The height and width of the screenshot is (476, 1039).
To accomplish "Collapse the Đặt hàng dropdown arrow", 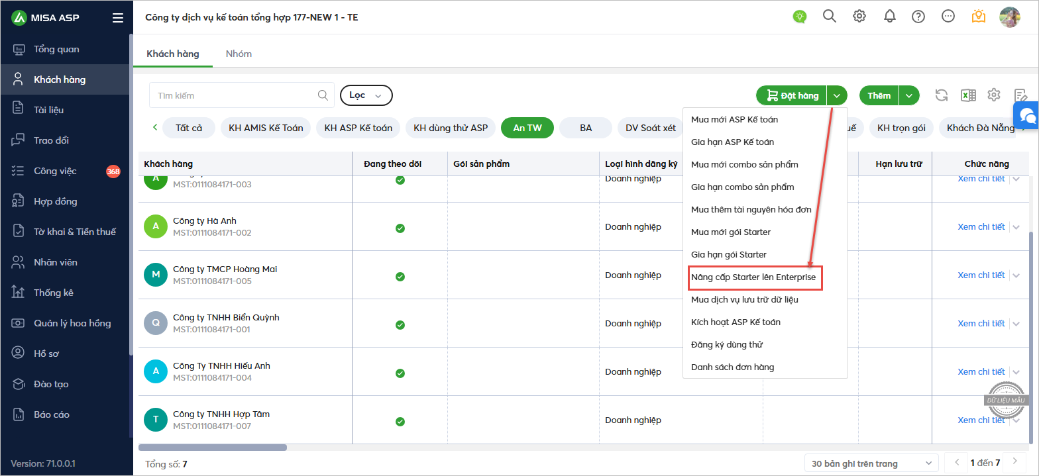I will (838, 95).
